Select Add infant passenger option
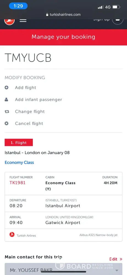Image resolution: width=127 pixels, height=275 pixels. click(38, 100)
